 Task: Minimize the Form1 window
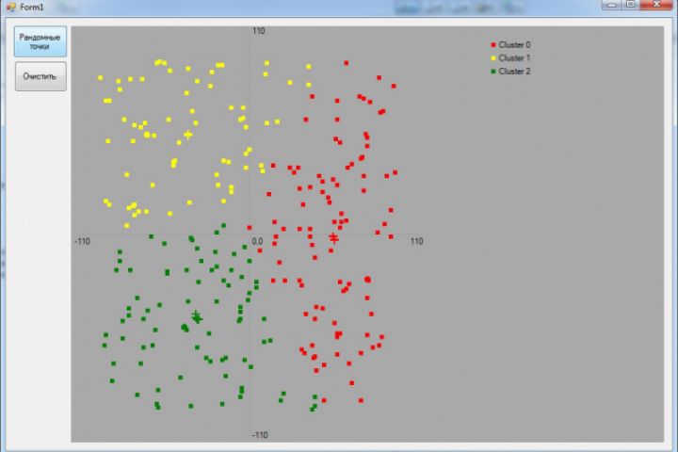click(611, 5)
